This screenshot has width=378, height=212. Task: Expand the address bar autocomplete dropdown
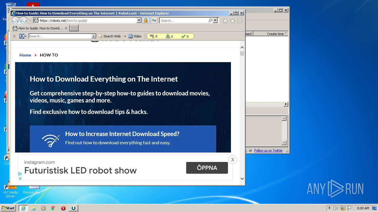pyautogui.click(x=139, y=21)
